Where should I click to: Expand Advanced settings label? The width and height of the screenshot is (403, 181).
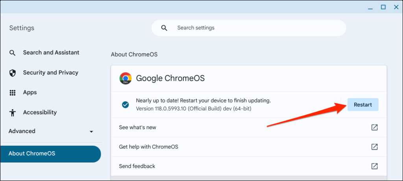(22, 131)
